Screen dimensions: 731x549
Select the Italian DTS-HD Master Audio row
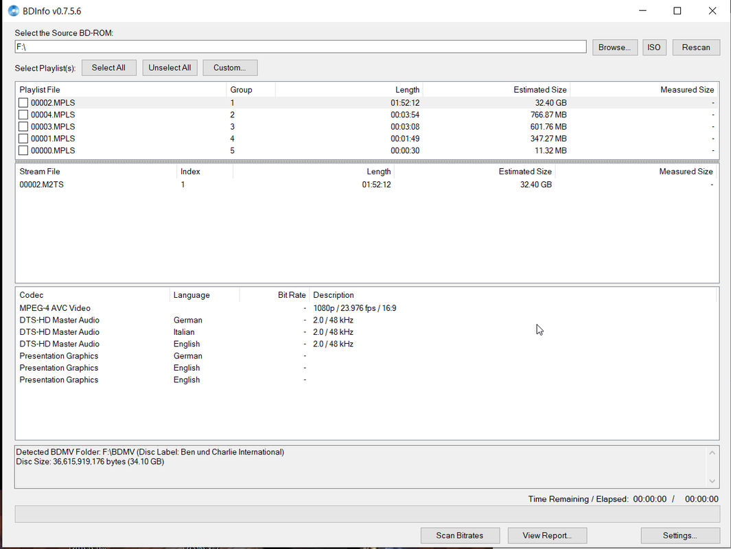[367, 332]
